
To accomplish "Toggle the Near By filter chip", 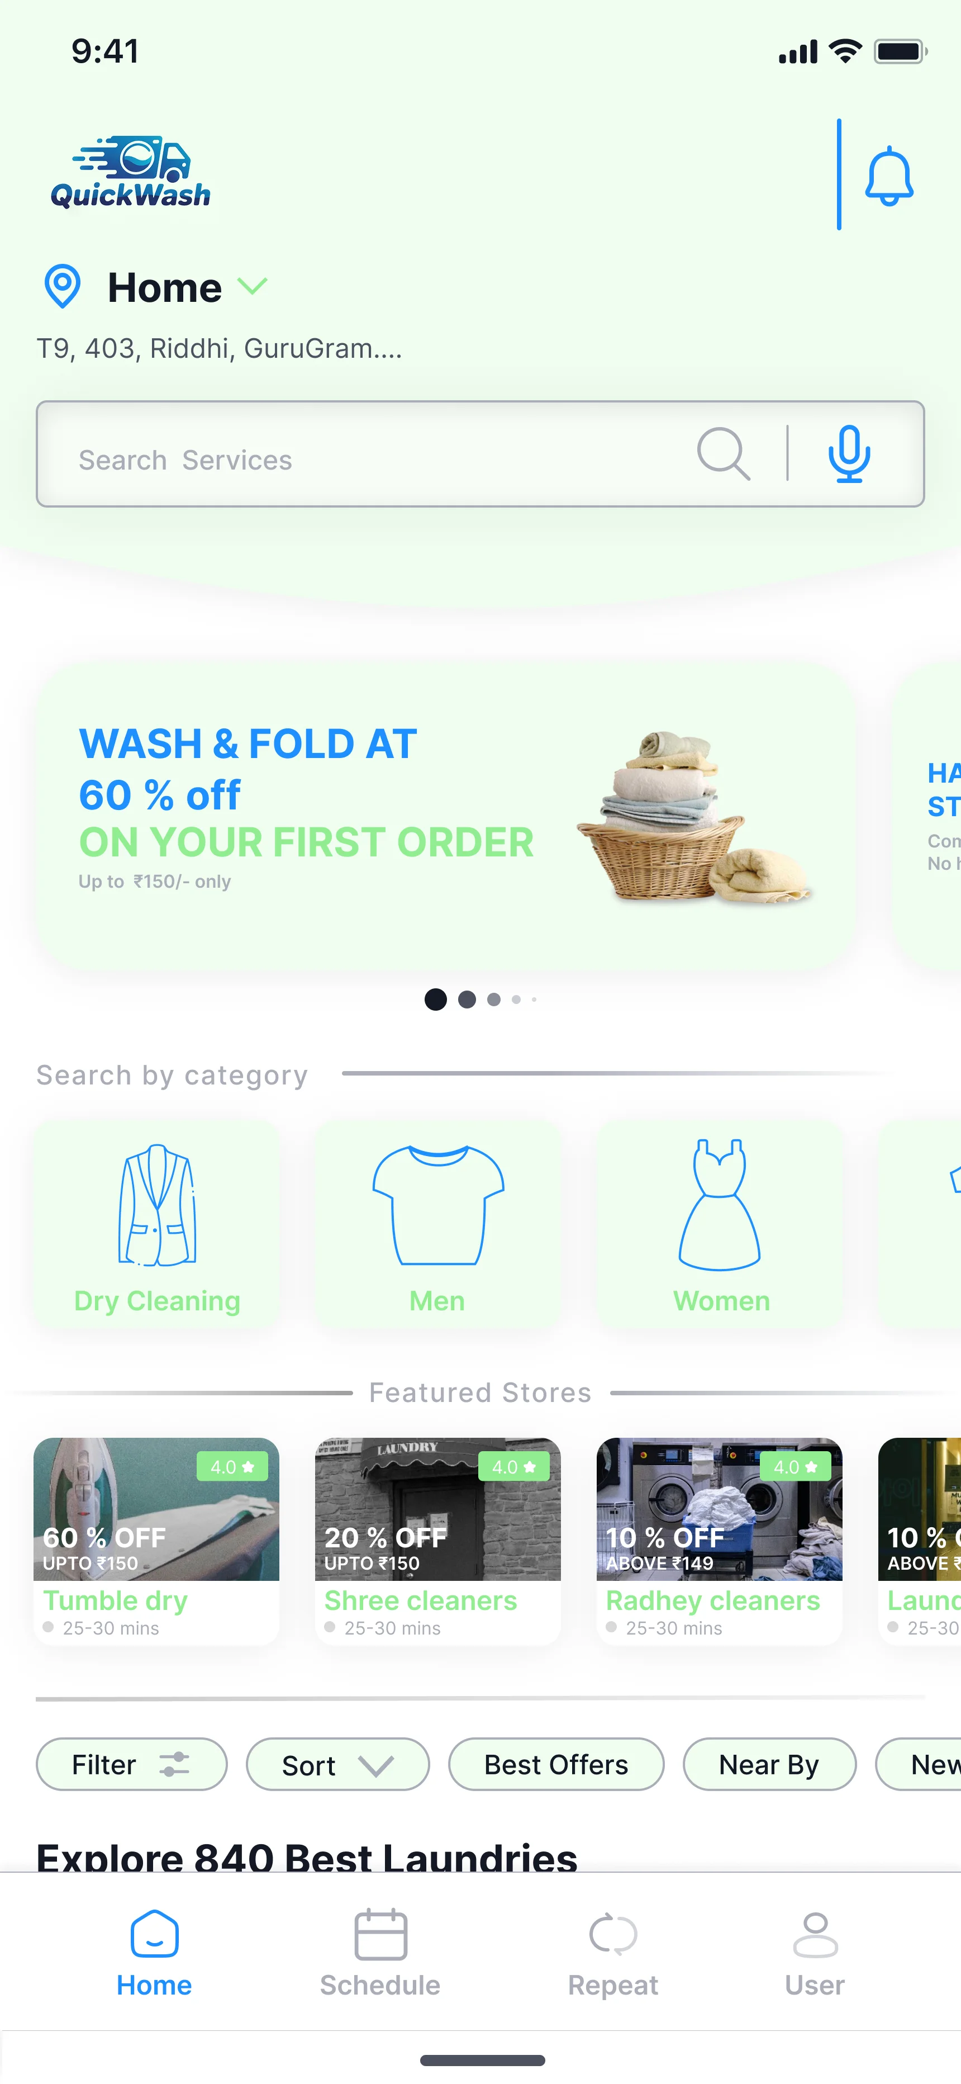I will pos(769,1764).
